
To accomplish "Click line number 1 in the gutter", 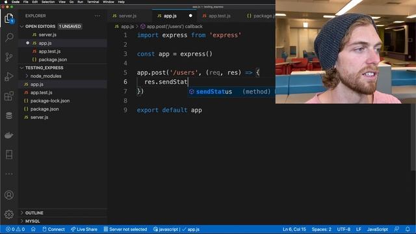I will pos(125,35).
